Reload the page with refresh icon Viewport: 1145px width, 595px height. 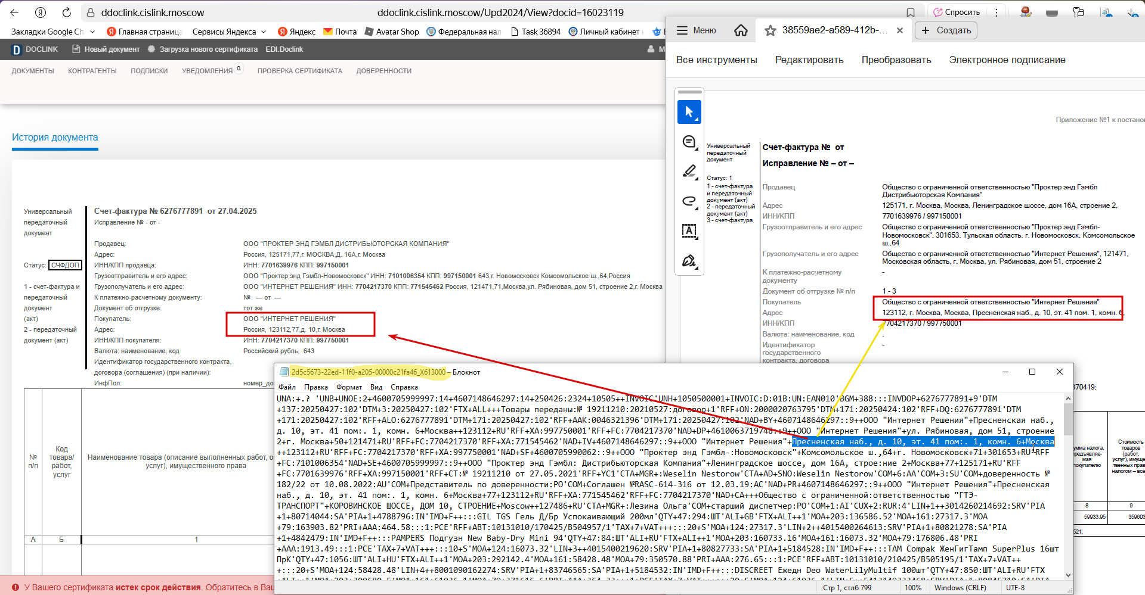tap(67, 13)
